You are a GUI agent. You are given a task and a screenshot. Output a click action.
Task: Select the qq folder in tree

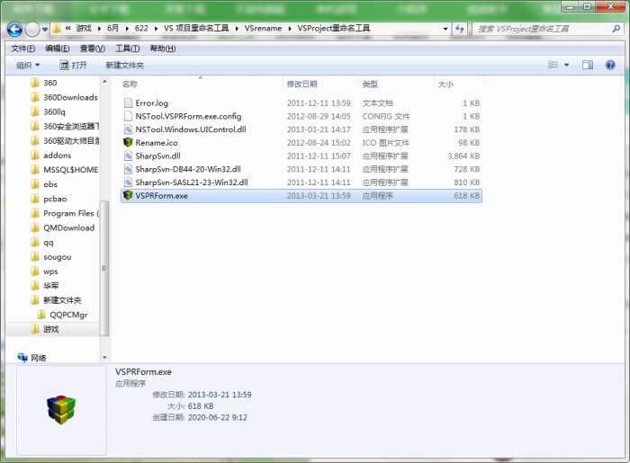click(42, 243)
